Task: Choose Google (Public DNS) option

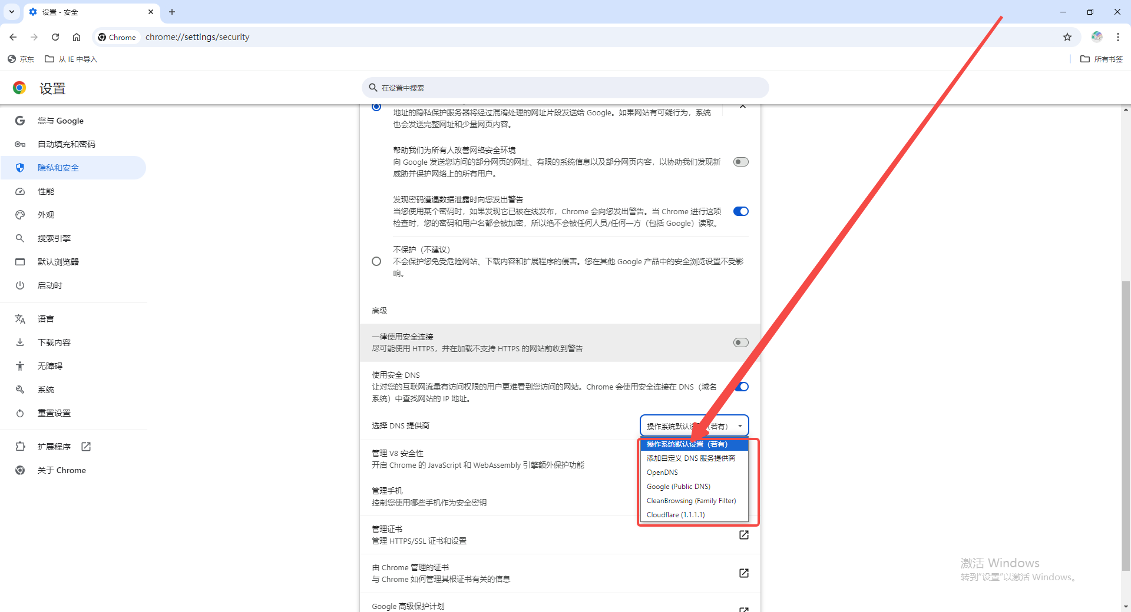Action: (695, 487)
